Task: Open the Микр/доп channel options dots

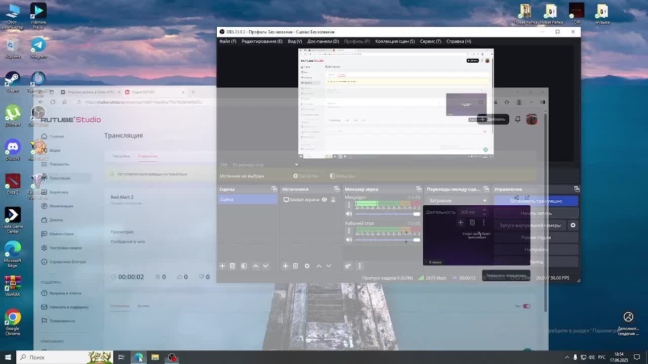Action: pyautogui.click(x=349, y=205)
